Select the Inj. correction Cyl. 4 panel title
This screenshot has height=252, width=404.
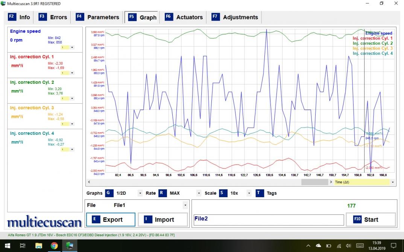pyautogui.click(x=32, y=133)
